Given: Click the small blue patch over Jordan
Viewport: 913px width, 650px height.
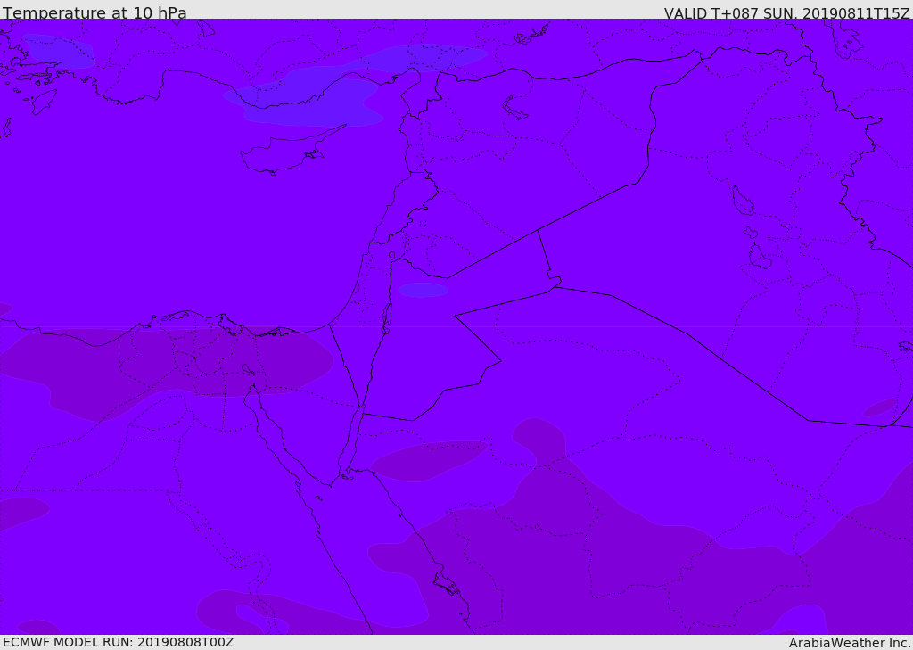Looking at the screenshot, I should pyautogui.click(x=424, y=290).
